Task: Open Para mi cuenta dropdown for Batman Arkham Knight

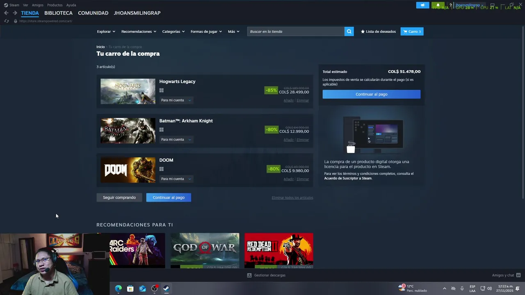Action: pyautogui.click(x=176, y=140)
